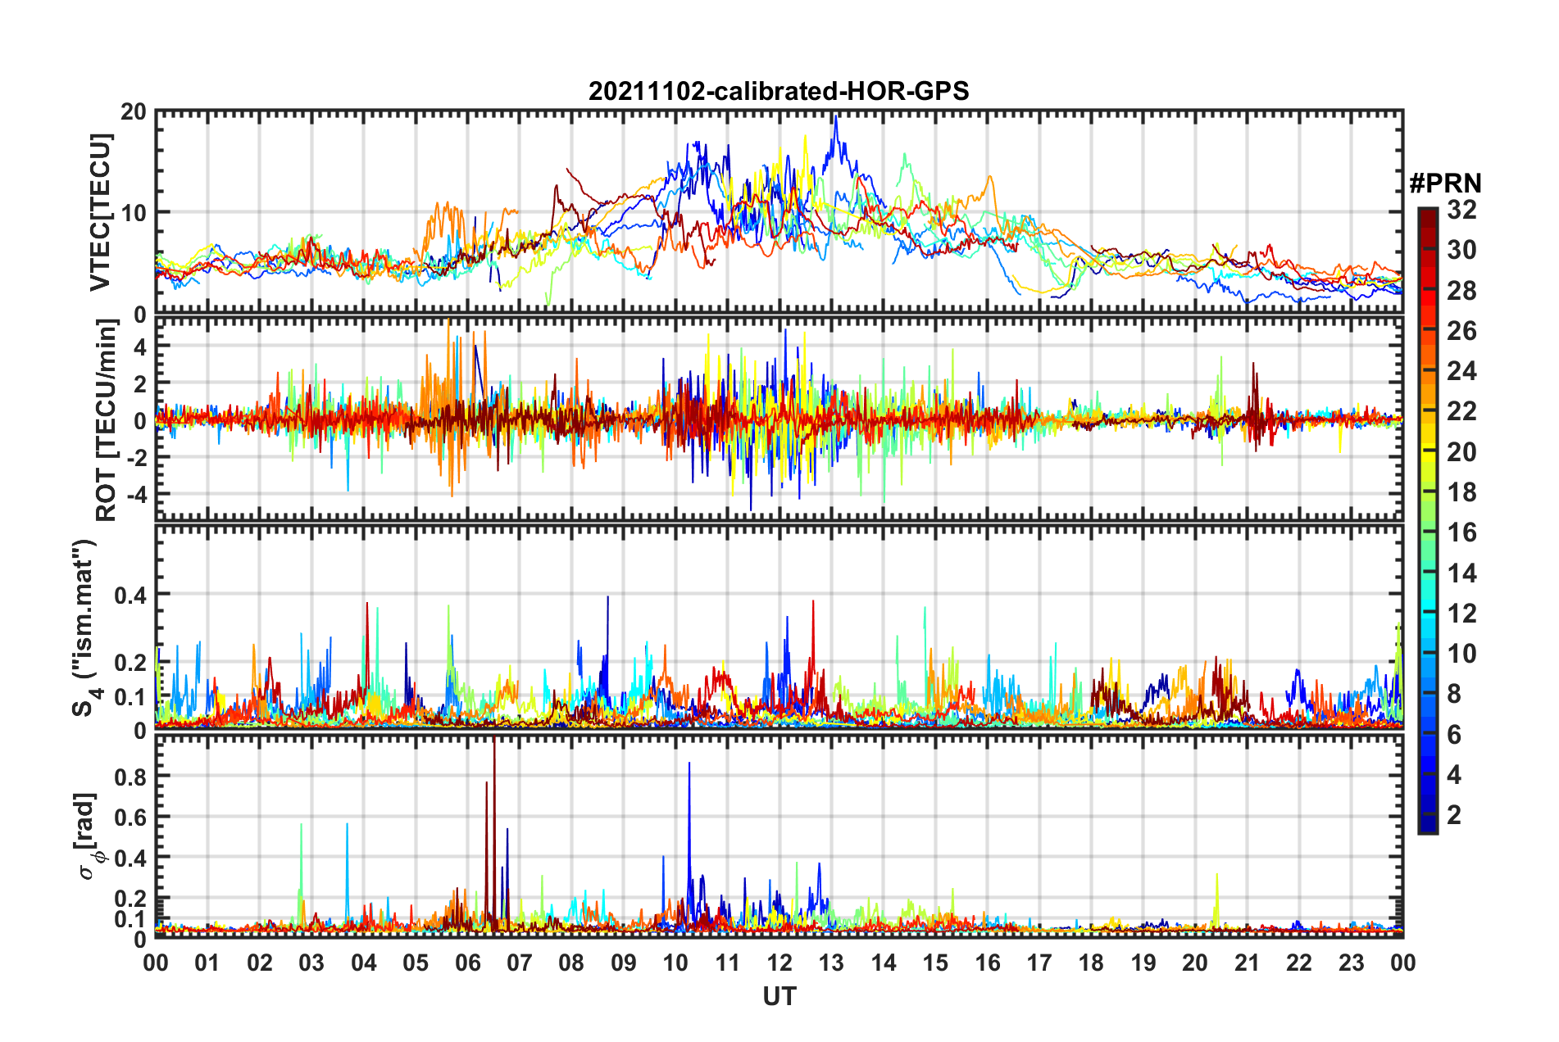Click the #PRN colorbar title

[1445, 183]
